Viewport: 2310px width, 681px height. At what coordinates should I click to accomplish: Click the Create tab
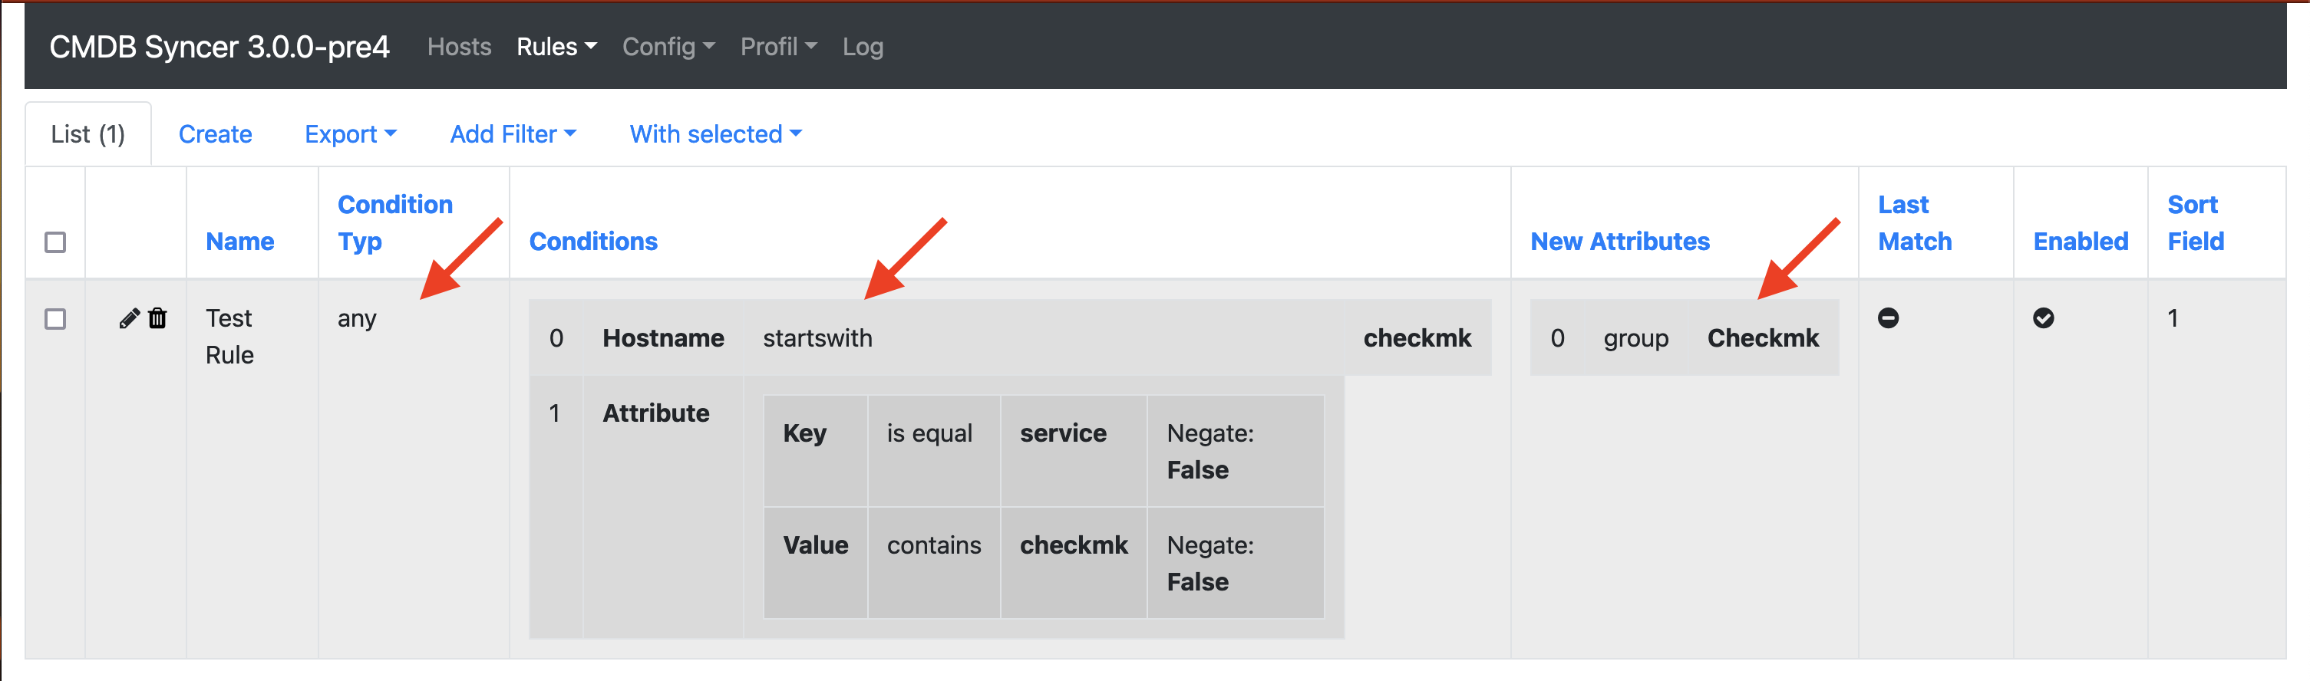click(x=215, y=134)
